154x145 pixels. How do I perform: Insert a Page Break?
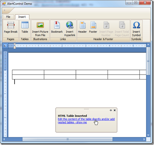pyautogui.click(x=11, y=29)
